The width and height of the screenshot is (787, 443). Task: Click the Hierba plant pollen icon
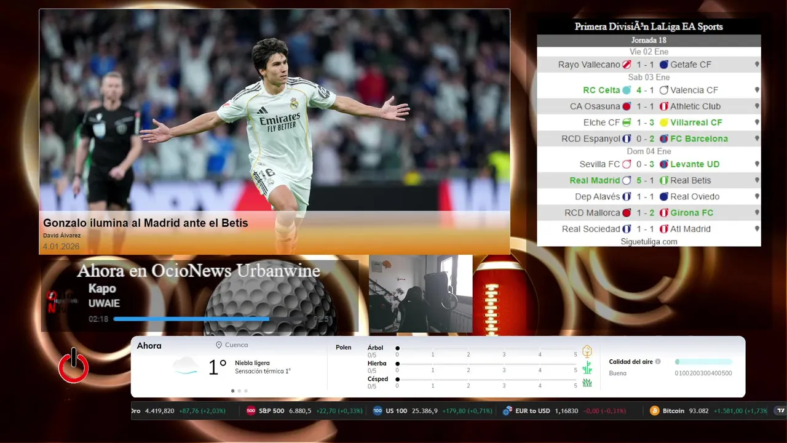click(587, 367)
